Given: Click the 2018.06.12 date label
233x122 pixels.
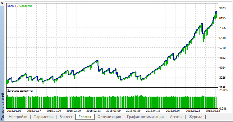Looking at the screenshot, I should [213, 111].
